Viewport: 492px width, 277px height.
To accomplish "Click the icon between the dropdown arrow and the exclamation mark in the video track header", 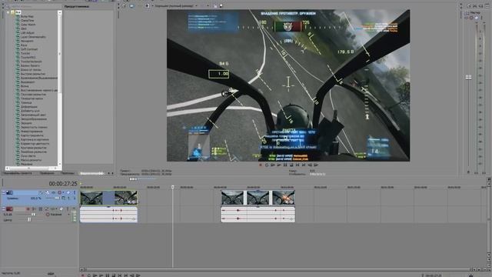I will pos(68,192).
